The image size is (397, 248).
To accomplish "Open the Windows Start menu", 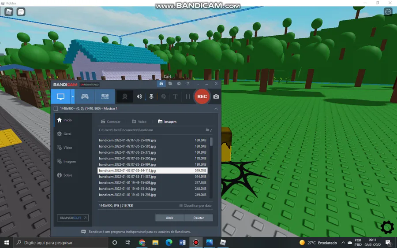I will (7, 242).
